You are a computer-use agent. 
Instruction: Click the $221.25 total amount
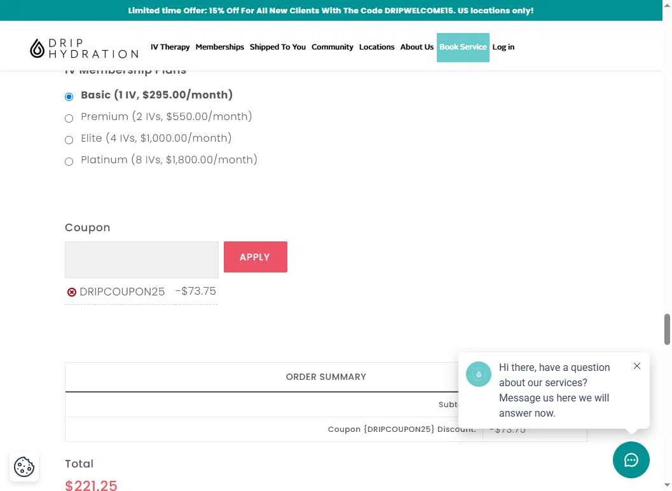(91, 485)
